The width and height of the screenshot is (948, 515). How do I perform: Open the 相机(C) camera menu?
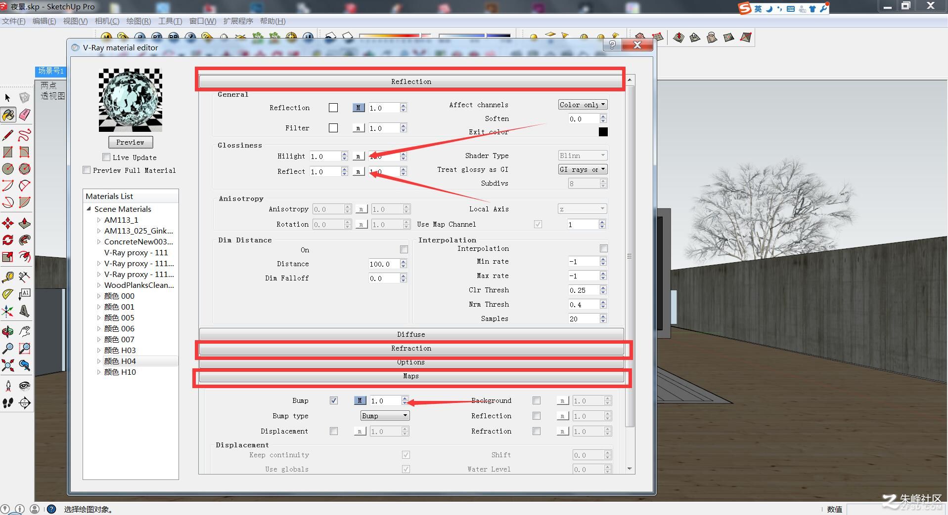click(x=107, y=21)
